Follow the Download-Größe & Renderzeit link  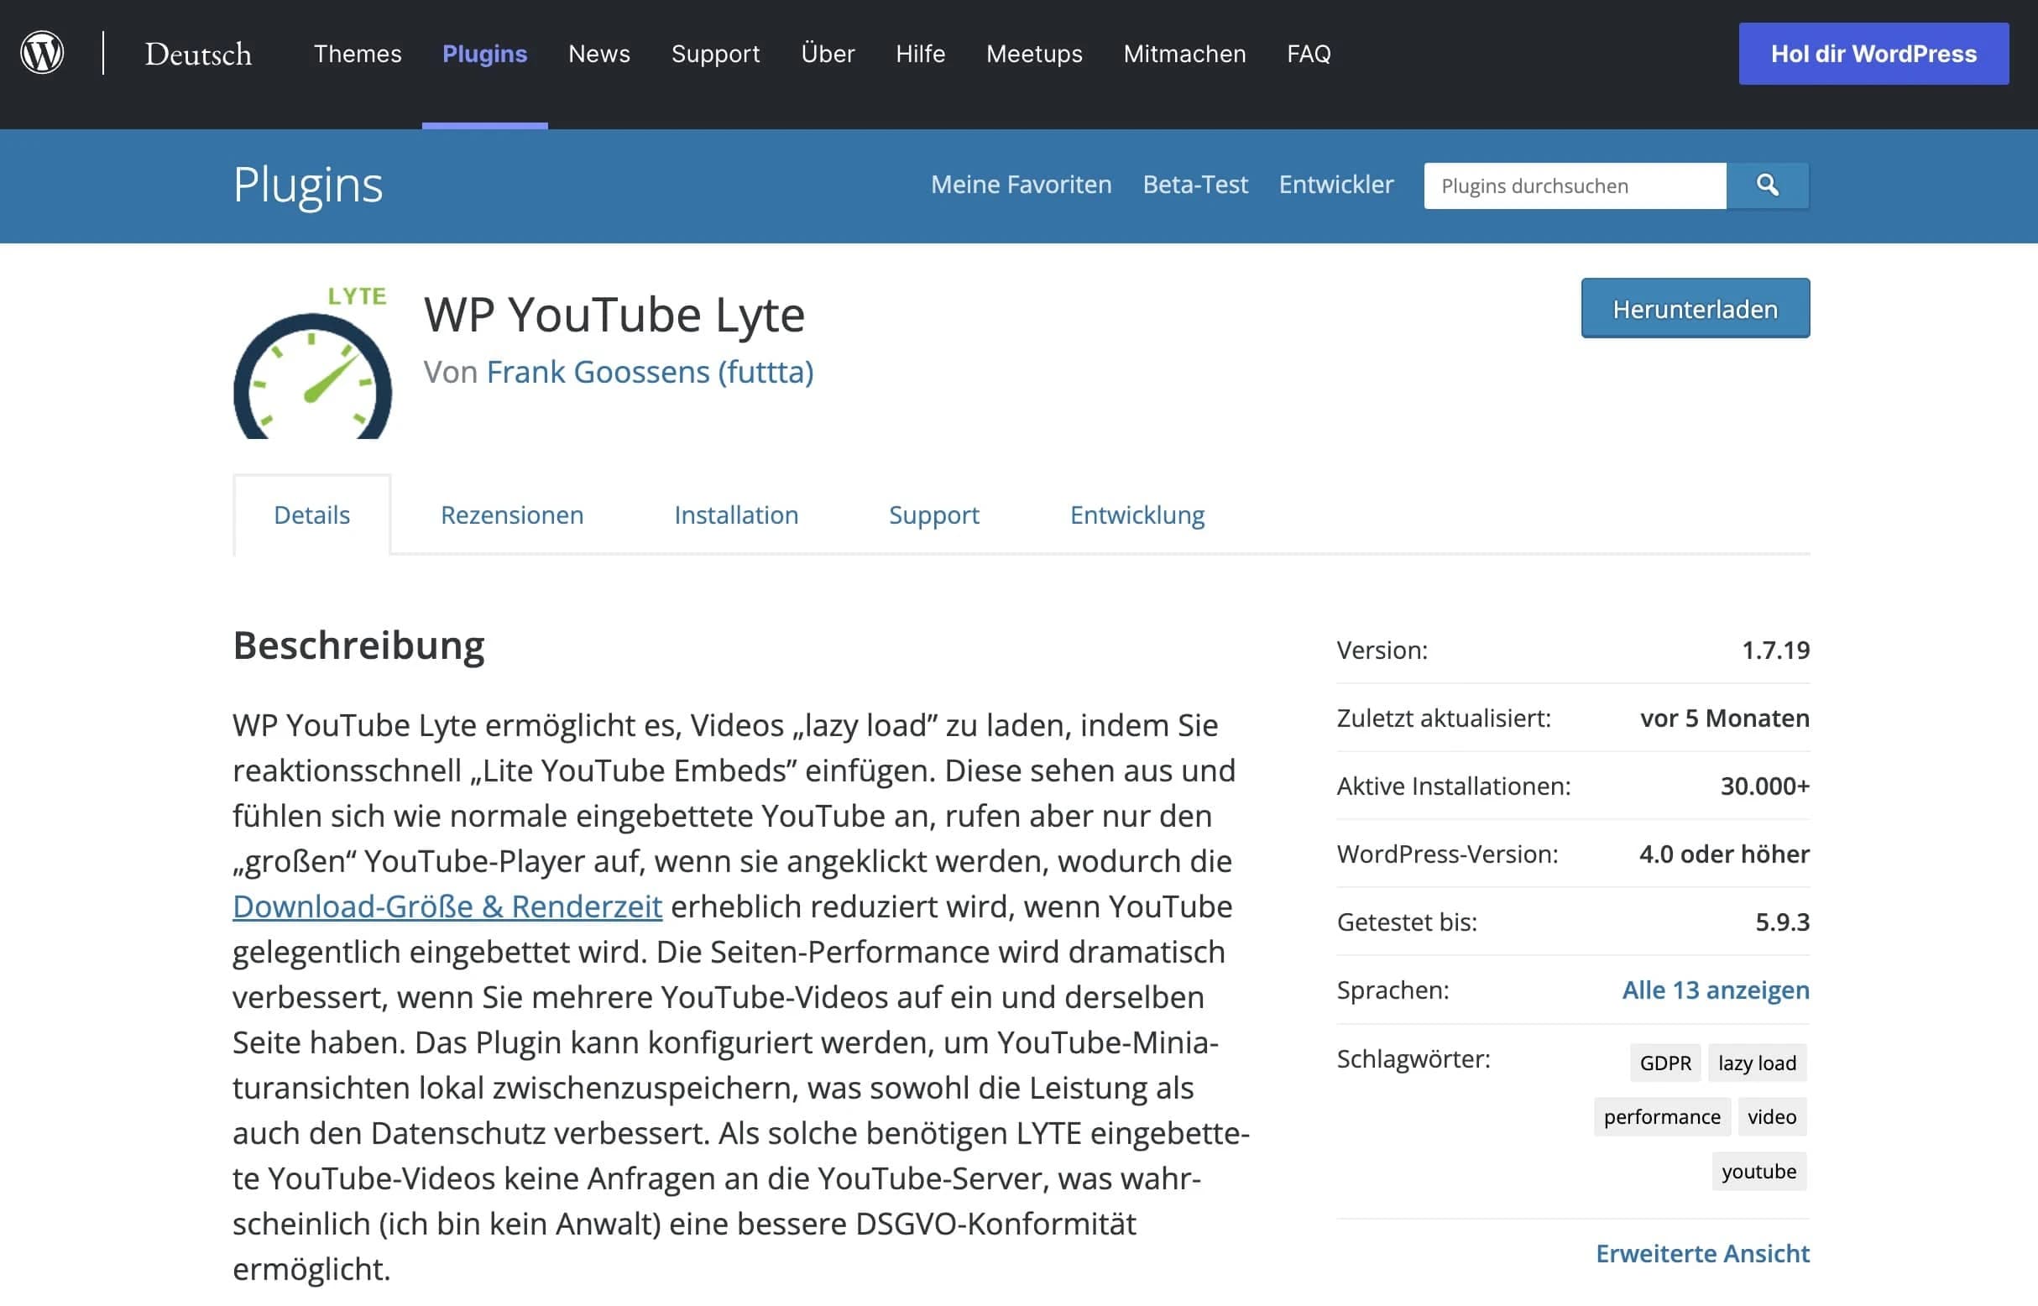[x=446, y=906]
